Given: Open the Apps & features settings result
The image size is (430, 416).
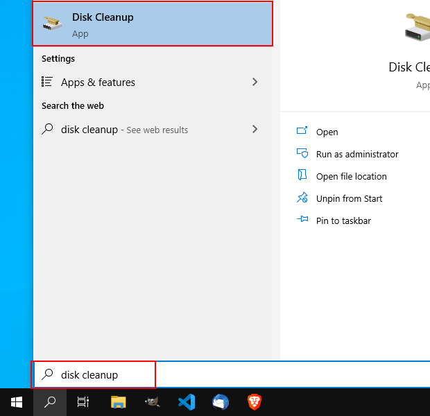Looking at the screenshot, I should [153, 82].
